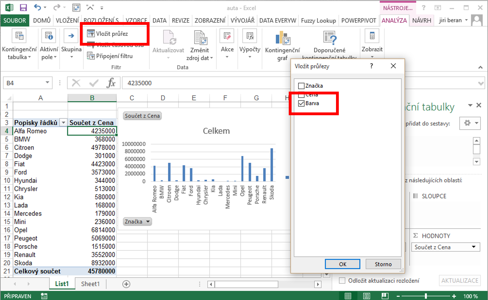Switch to the ZOBRAZENÍ ribbon tab

(x=210, y=20)
